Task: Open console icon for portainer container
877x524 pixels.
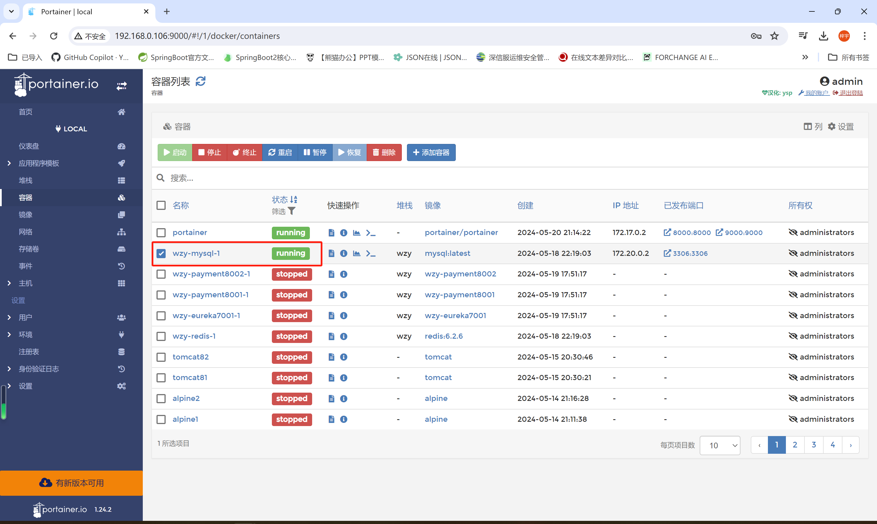Action: pos(371,233)
